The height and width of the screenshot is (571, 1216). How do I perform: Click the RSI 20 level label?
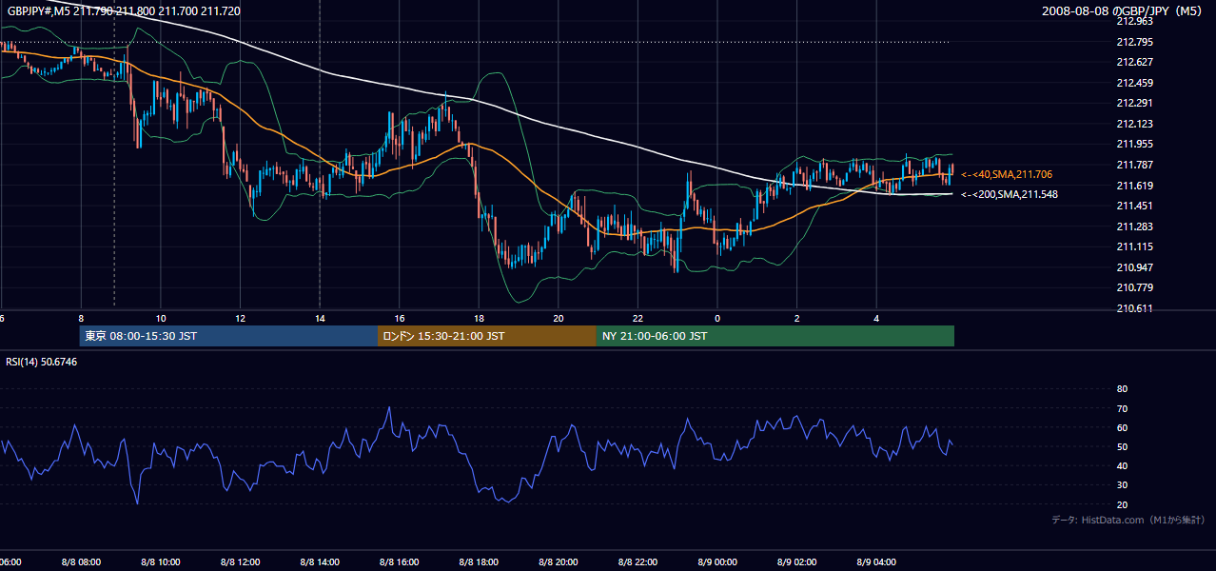coord(1122,504)
